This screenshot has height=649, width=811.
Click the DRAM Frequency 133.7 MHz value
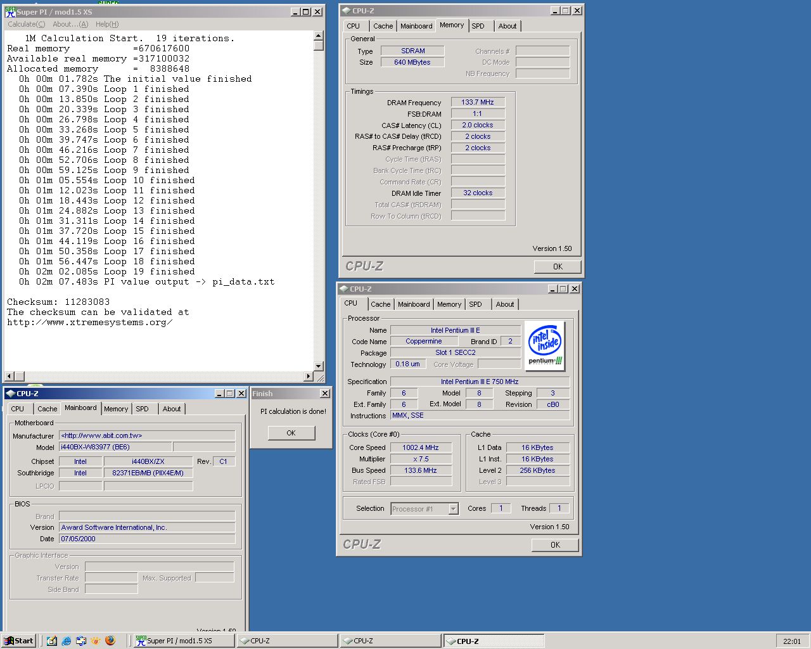[x=478, y=102]
